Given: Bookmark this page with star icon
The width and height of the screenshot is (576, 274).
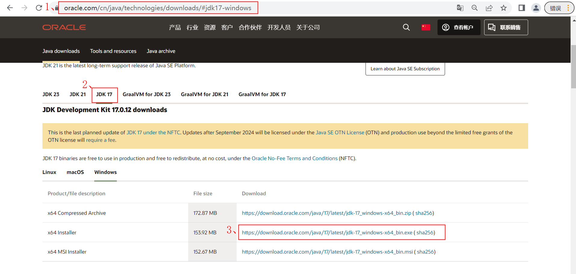Looking at the screenshot, I should pos(503,8).
